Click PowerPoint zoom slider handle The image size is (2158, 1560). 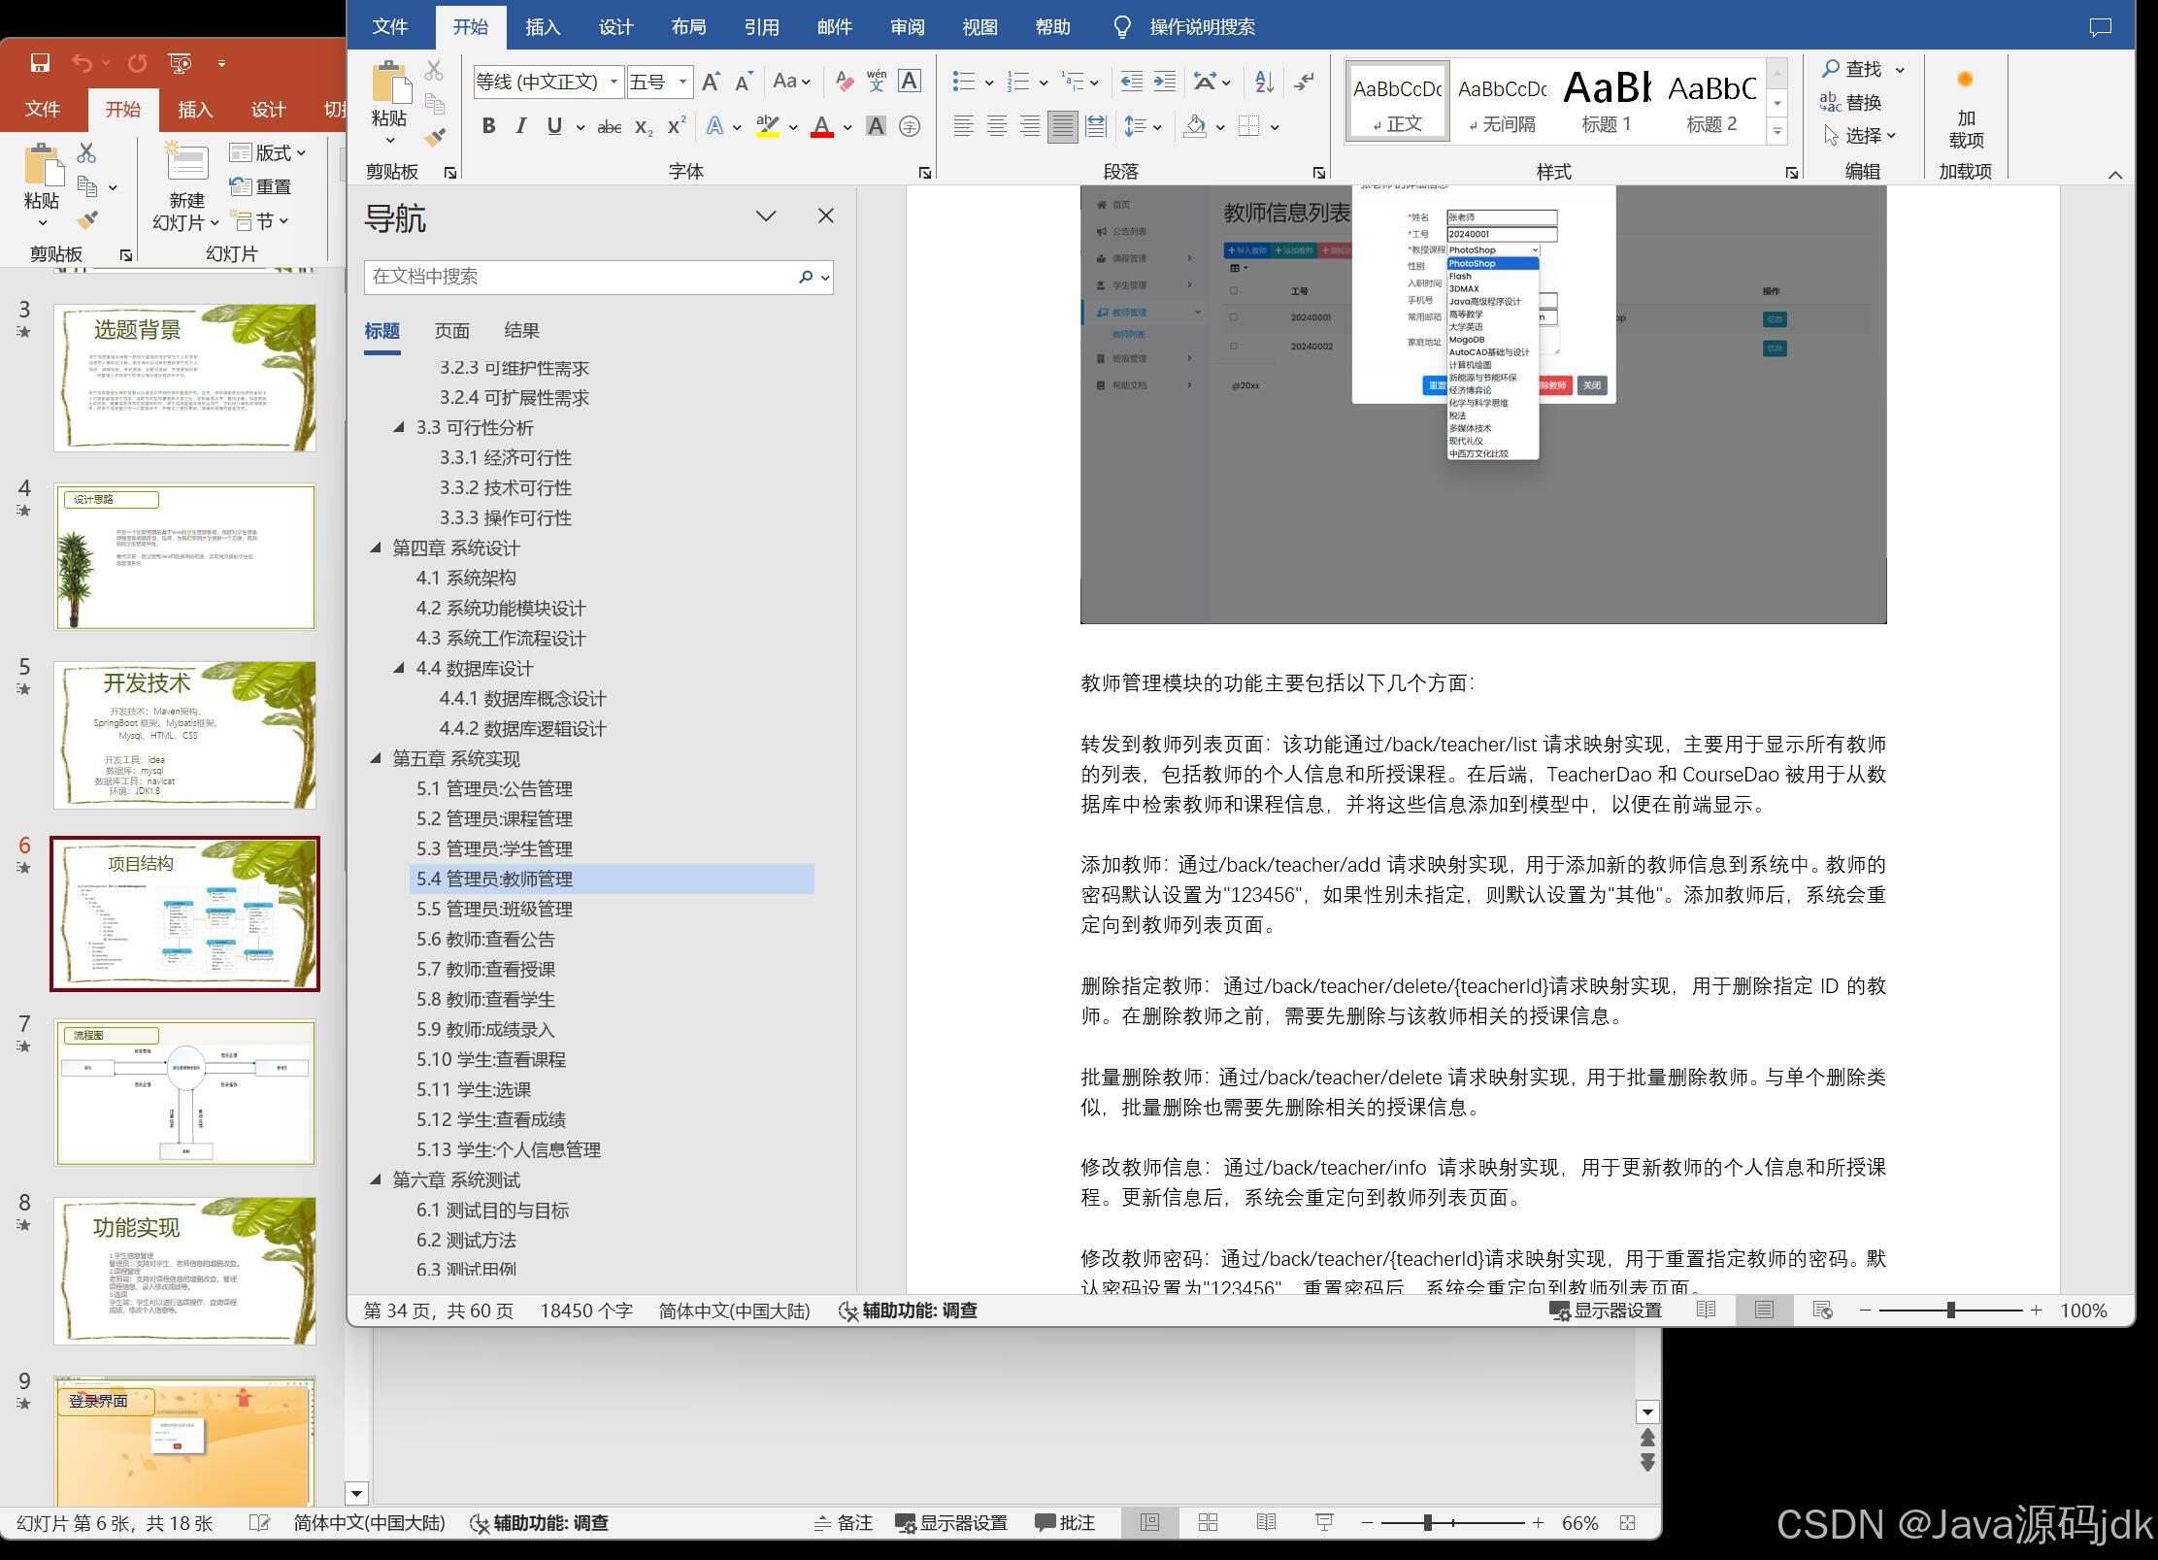(x=1428, y=1522)
